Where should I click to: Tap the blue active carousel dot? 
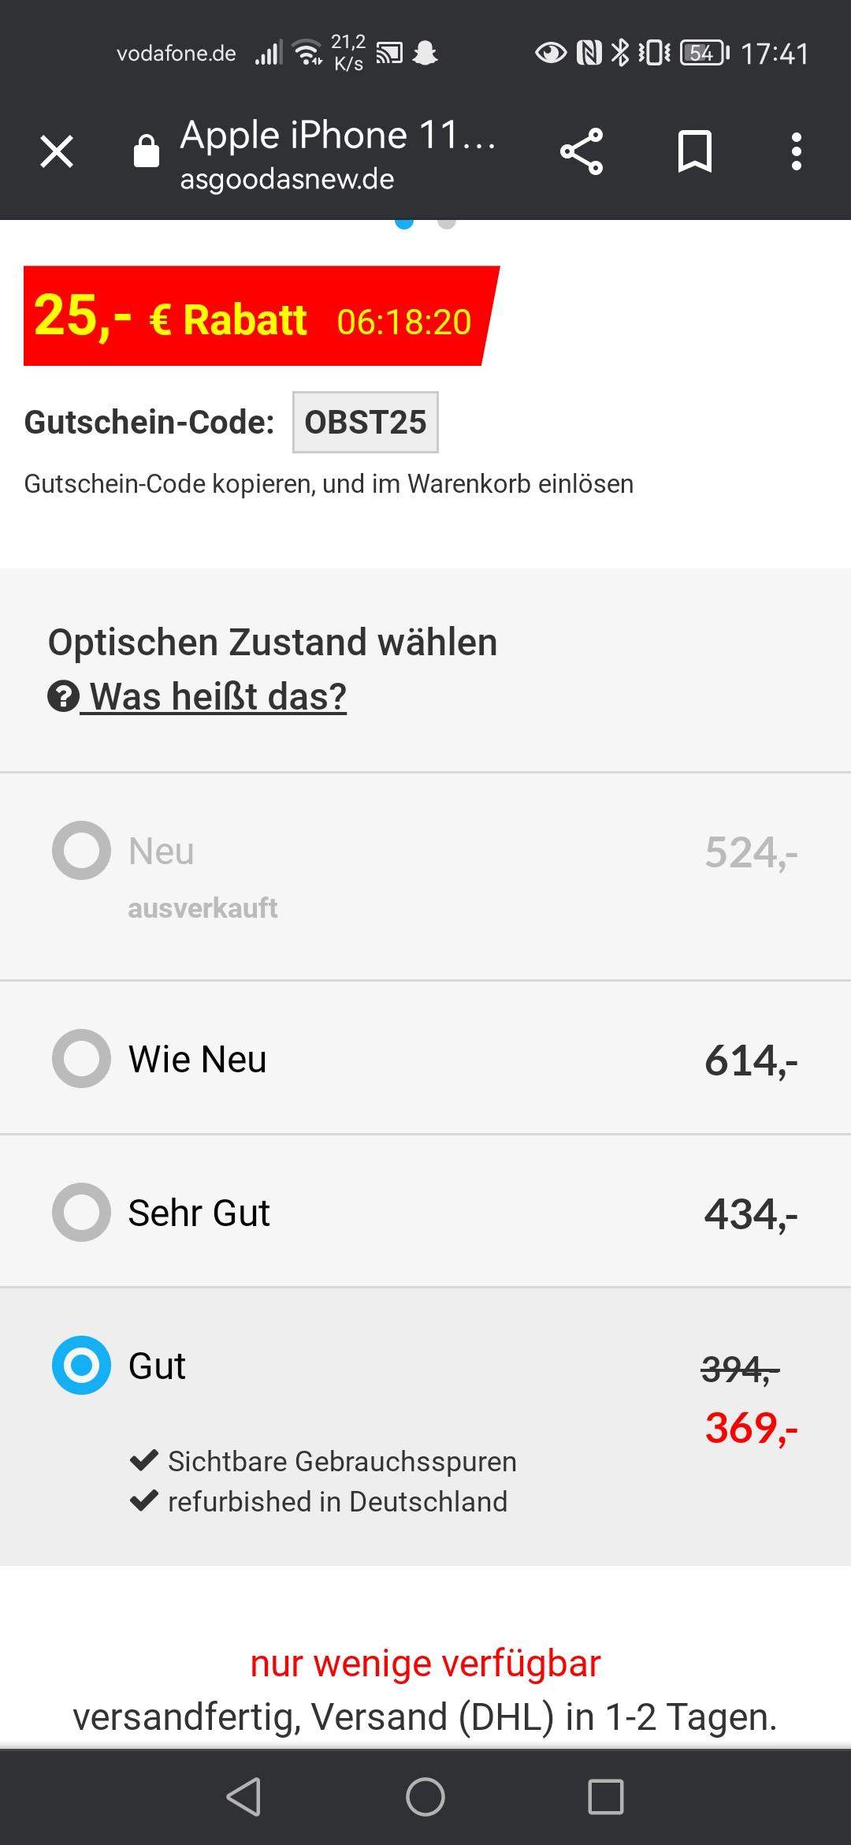404,224
